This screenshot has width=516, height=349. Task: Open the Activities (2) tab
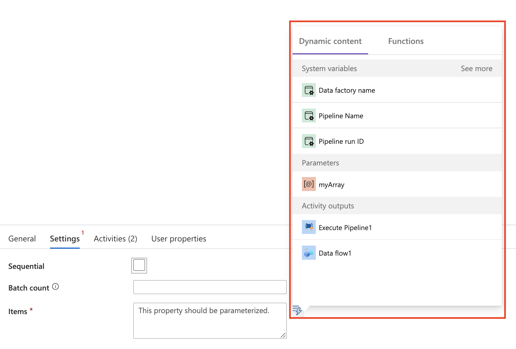[x=115, y=239]
